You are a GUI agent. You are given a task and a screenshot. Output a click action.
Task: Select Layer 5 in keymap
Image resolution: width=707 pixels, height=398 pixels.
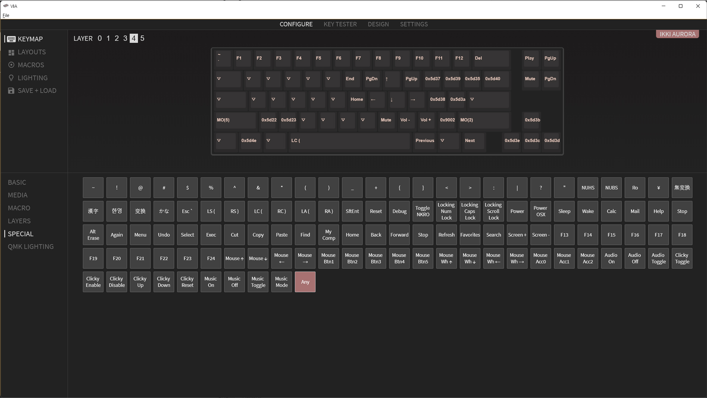point(142,38)
